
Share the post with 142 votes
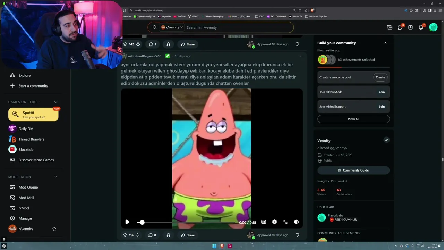point(188,44)
